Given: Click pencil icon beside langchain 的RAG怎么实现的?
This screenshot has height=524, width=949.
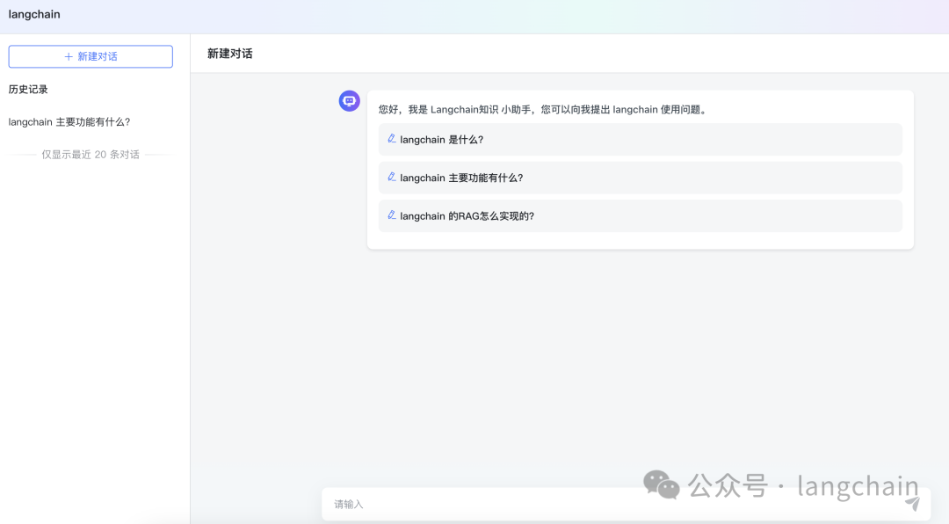Looking at the screenshot, I should (392, 215).
